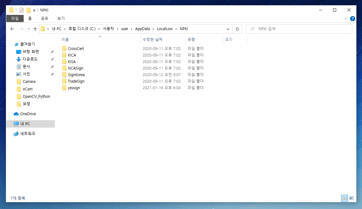The height and width of the screenshot is (209, 362).
Task: Select OneDrive in navigation pane
Action: click(x=28, y=114)
